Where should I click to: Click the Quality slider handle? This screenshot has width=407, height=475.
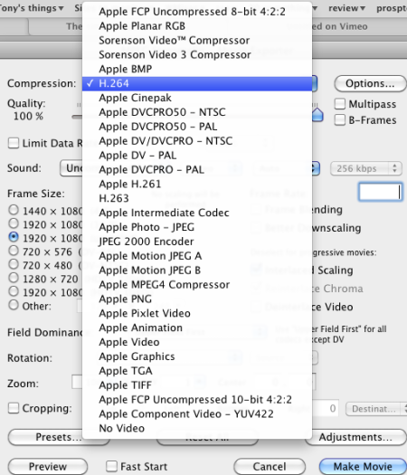pyautogui.click(x=317, y=115)
